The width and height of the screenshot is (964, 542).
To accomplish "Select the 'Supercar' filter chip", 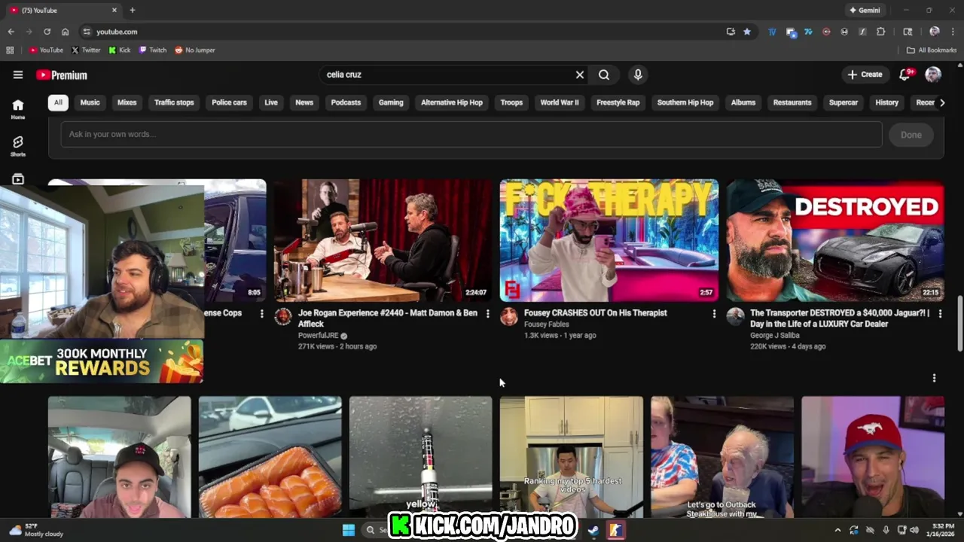I will point(843,102).
